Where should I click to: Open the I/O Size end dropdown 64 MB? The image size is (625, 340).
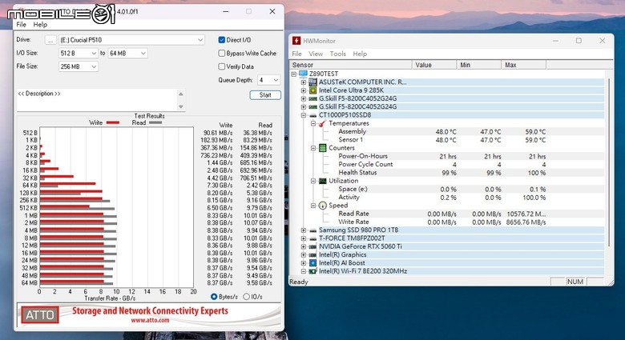pos(127,54)
